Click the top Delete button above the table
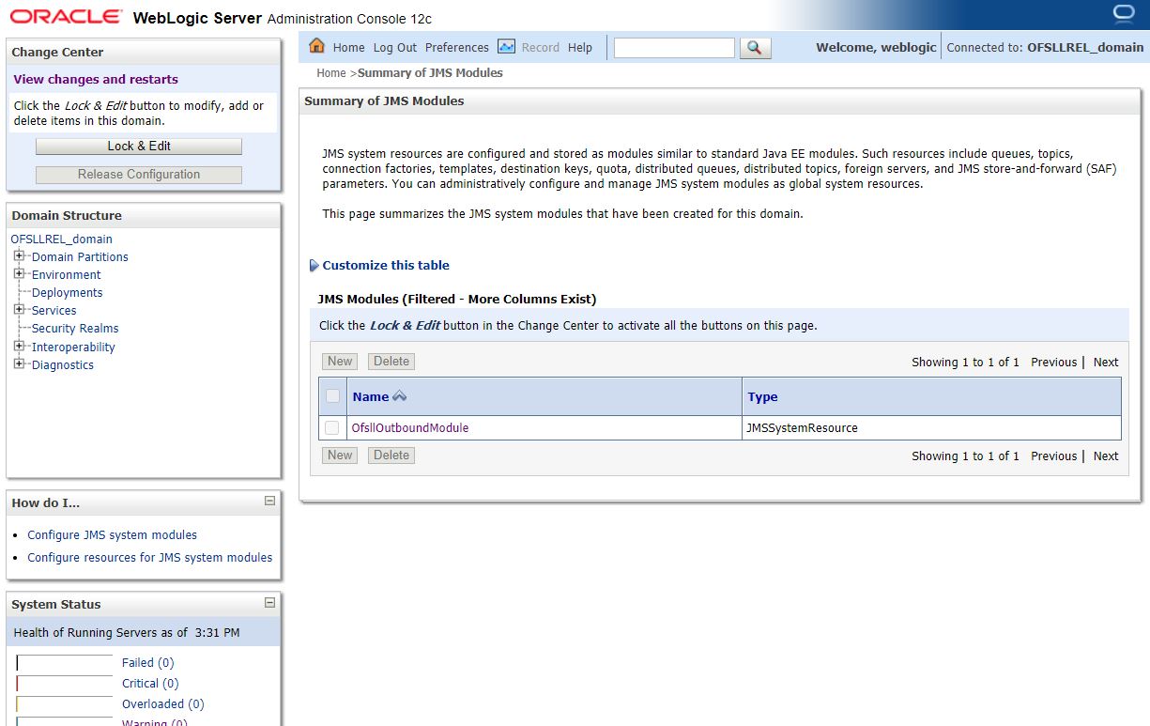The height and width of the screenshot is (726, 1150). [x=391, y=362]
